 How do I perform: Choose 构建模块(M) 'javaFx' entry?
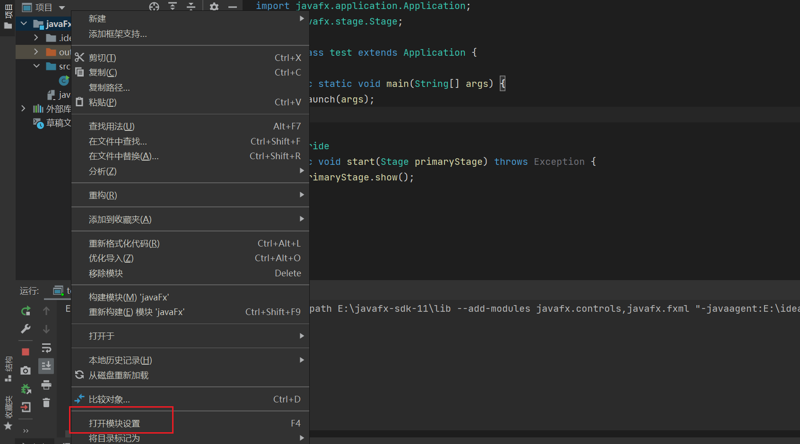click(190, 297)
